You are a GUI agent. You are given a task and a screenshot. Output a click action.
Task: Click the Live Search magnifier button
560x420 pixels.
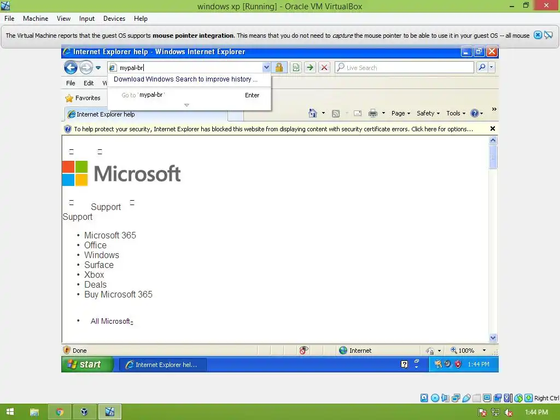482,67
